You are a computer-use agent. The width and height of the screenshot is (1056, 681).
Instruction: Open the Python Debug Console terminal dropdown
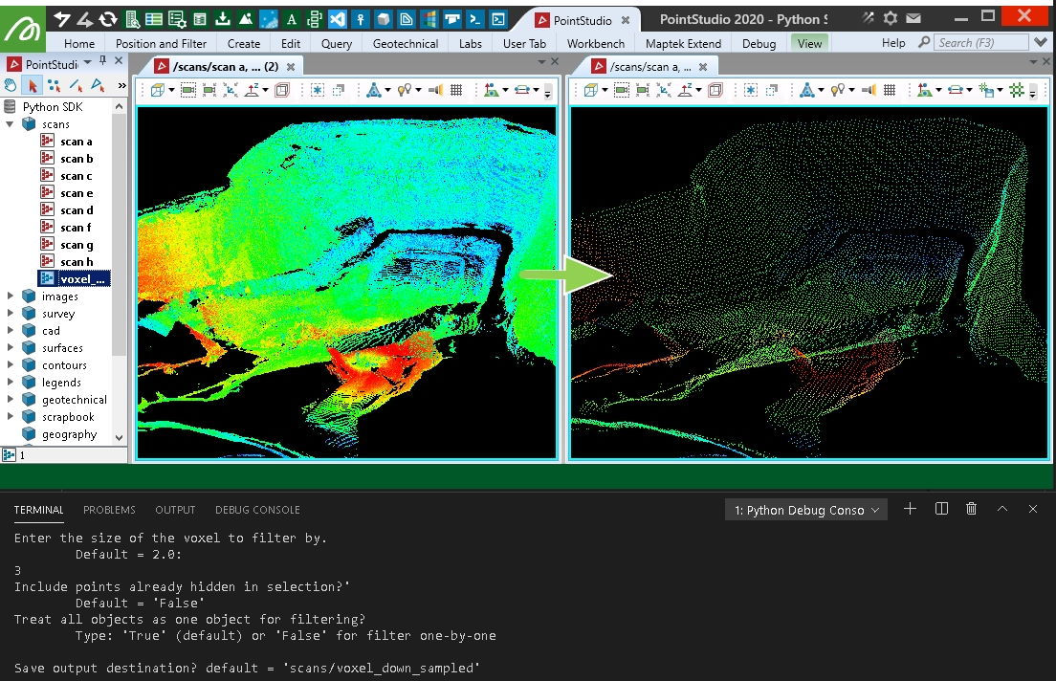[x=806, y=510]
